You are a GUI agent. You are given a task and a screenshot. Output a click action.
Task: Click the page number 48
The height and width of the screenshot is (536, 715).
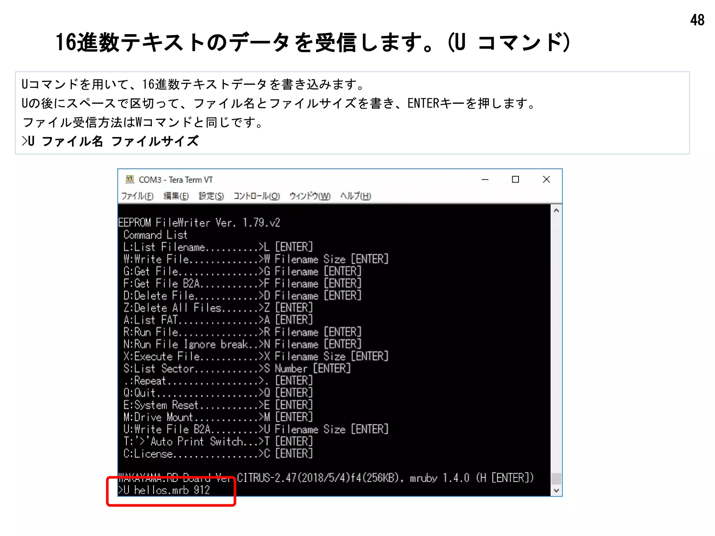point(697,20)
